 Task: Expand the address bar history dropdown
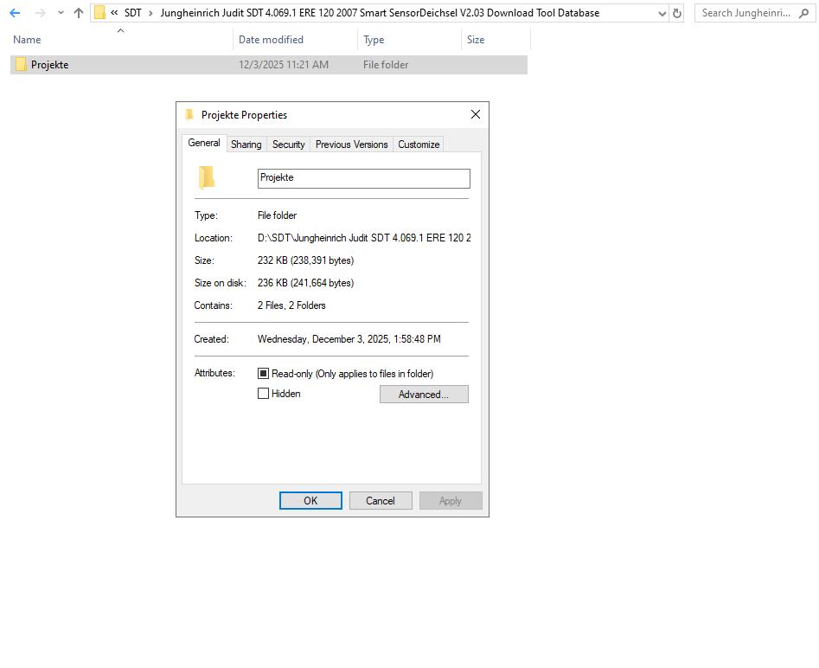(x=662, y=13)
